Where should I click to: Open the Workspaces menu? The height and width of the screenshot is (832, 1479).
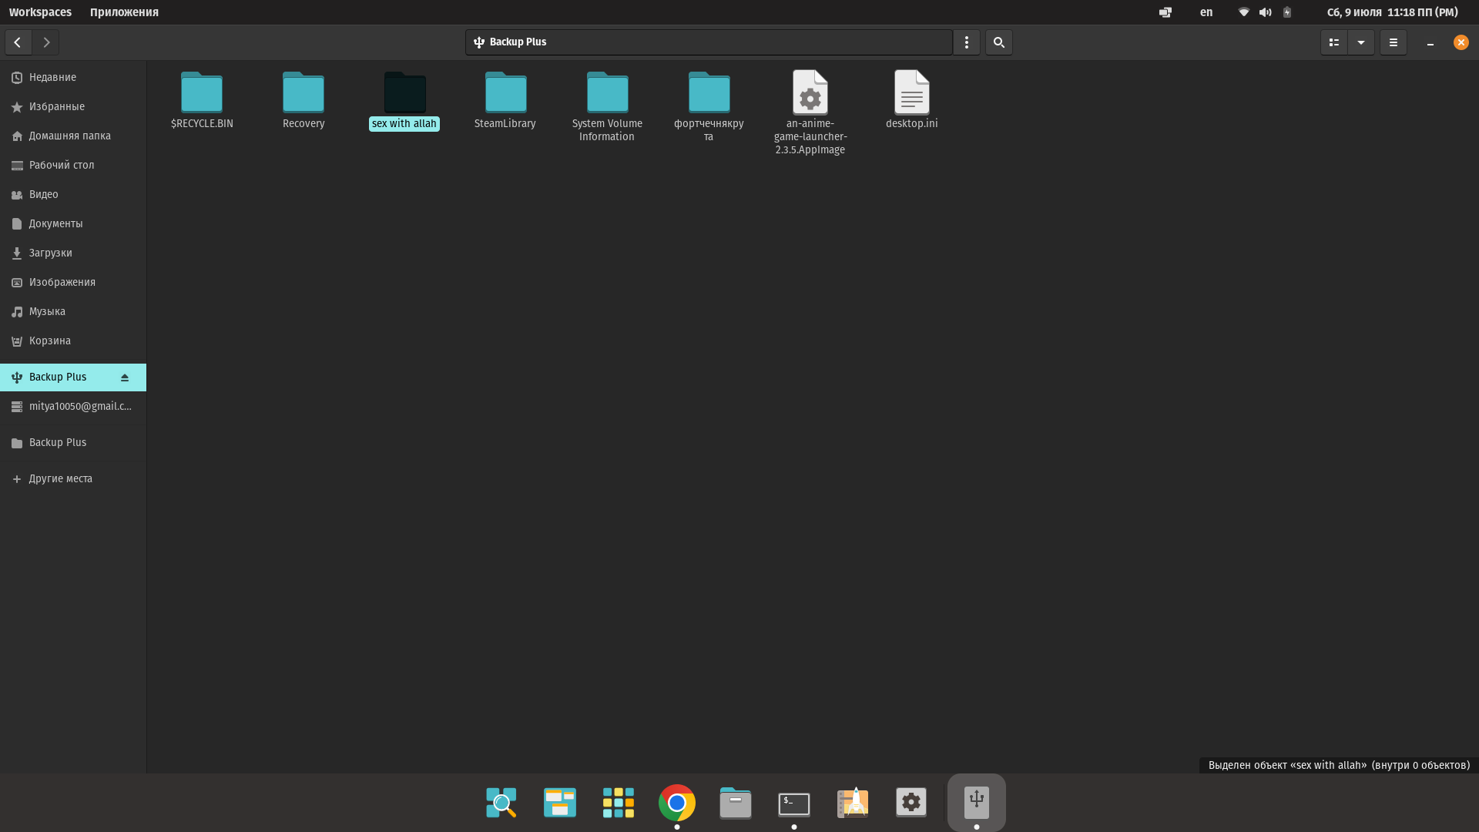(x=40, y=12)
